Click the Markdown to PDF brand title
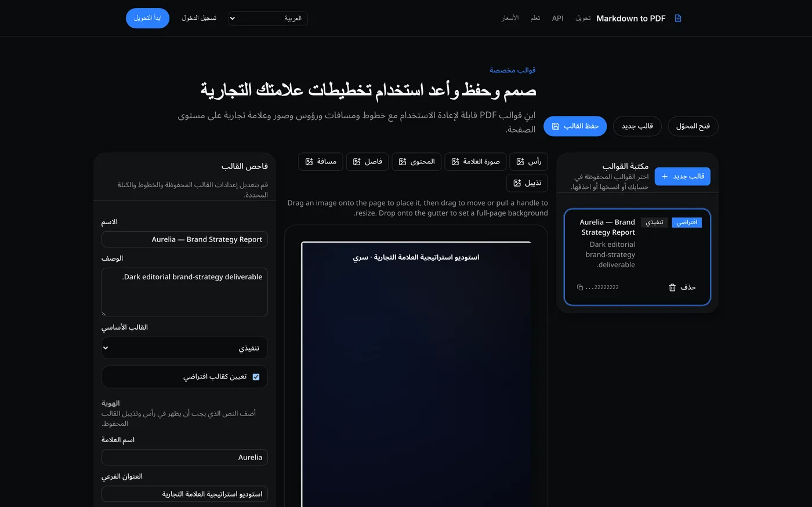The width and height of the screenshot is (812, 507). pos(631,19)
